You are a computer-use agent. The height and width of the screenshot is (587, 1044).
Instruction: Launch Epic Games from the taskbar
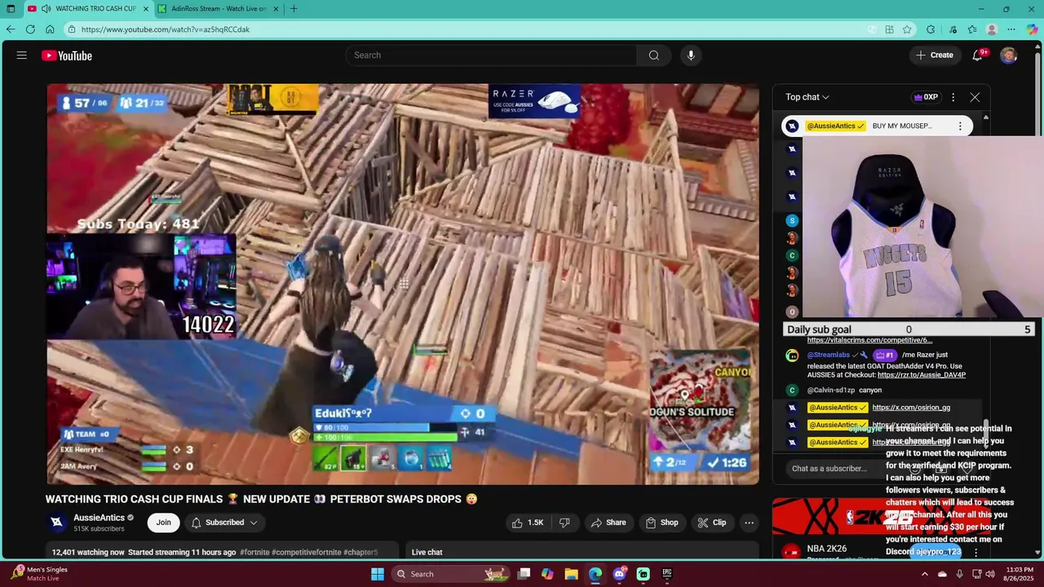667,574
